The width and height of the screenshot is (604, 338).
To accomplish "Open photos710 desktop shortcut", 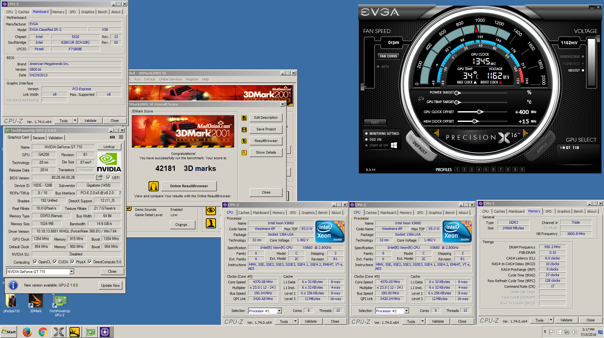I will (x=11, y=303).
